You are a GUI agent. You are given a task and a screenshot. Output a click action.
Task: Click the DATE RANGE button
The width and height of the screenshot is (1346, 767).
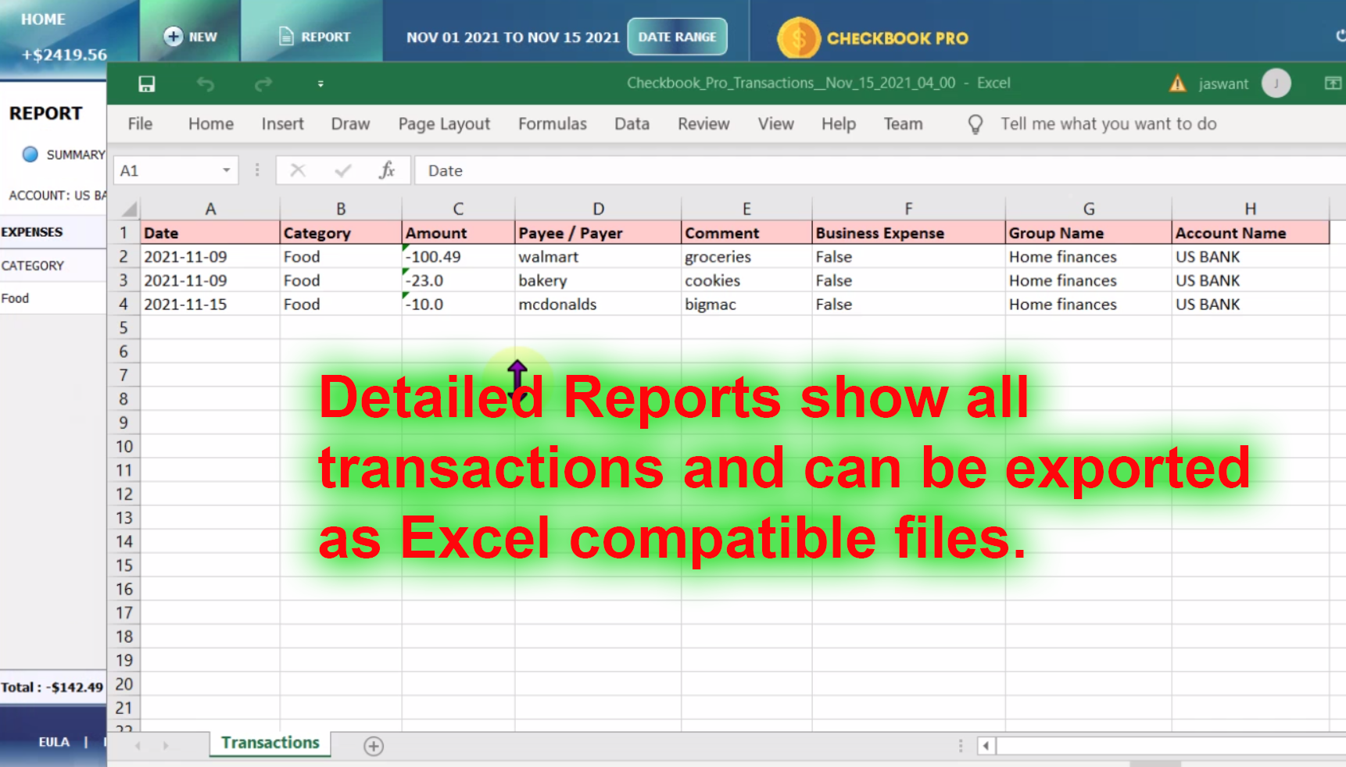tap(677, 37)
